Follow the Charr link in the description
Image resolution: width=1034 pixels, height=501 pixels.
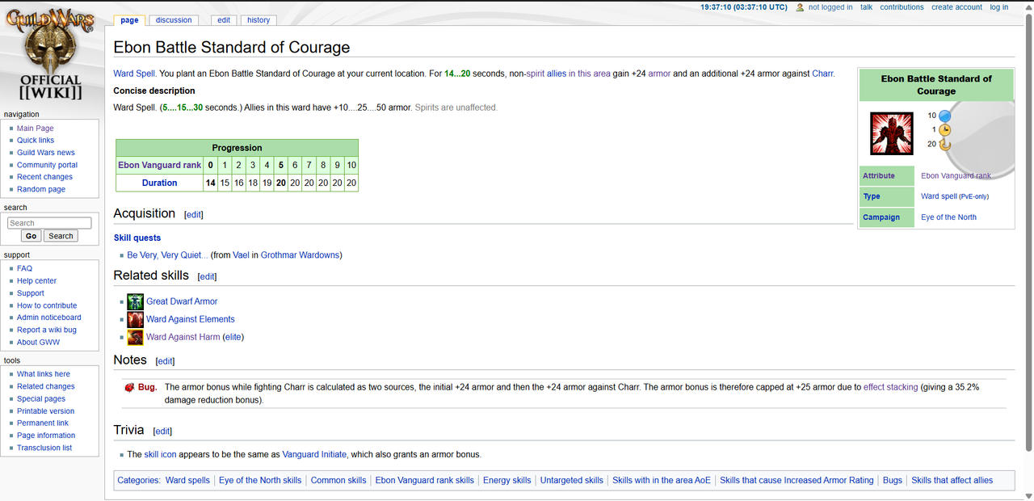coord(822,74)
